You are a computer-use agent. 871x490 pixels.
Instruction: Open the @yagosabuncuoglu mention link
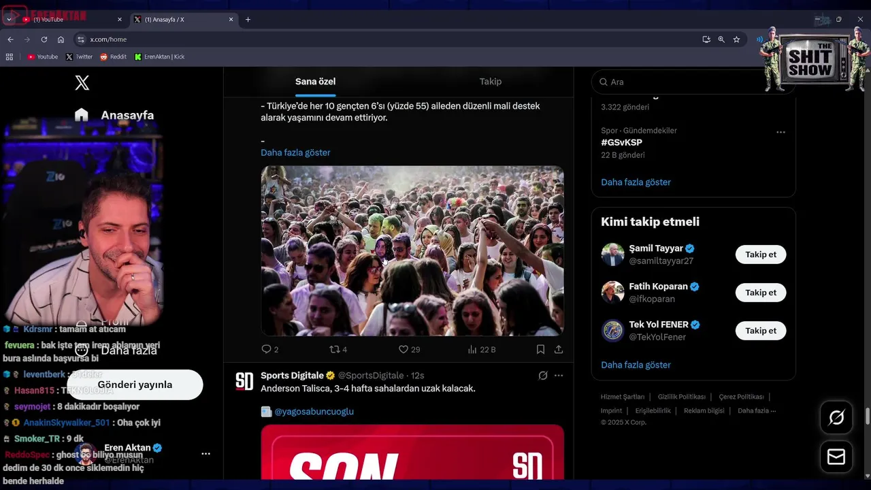click(314, 412)
